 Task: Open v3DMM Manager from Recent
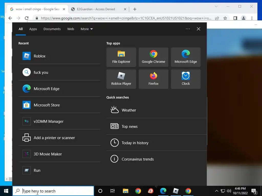click(59, 121)
